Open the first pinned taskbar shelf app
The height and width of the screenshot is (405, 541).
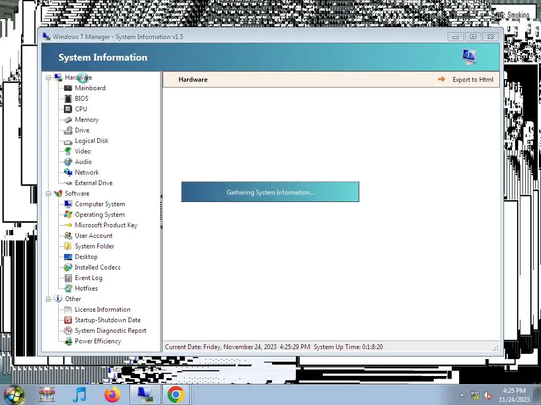[x=47, y=394]
